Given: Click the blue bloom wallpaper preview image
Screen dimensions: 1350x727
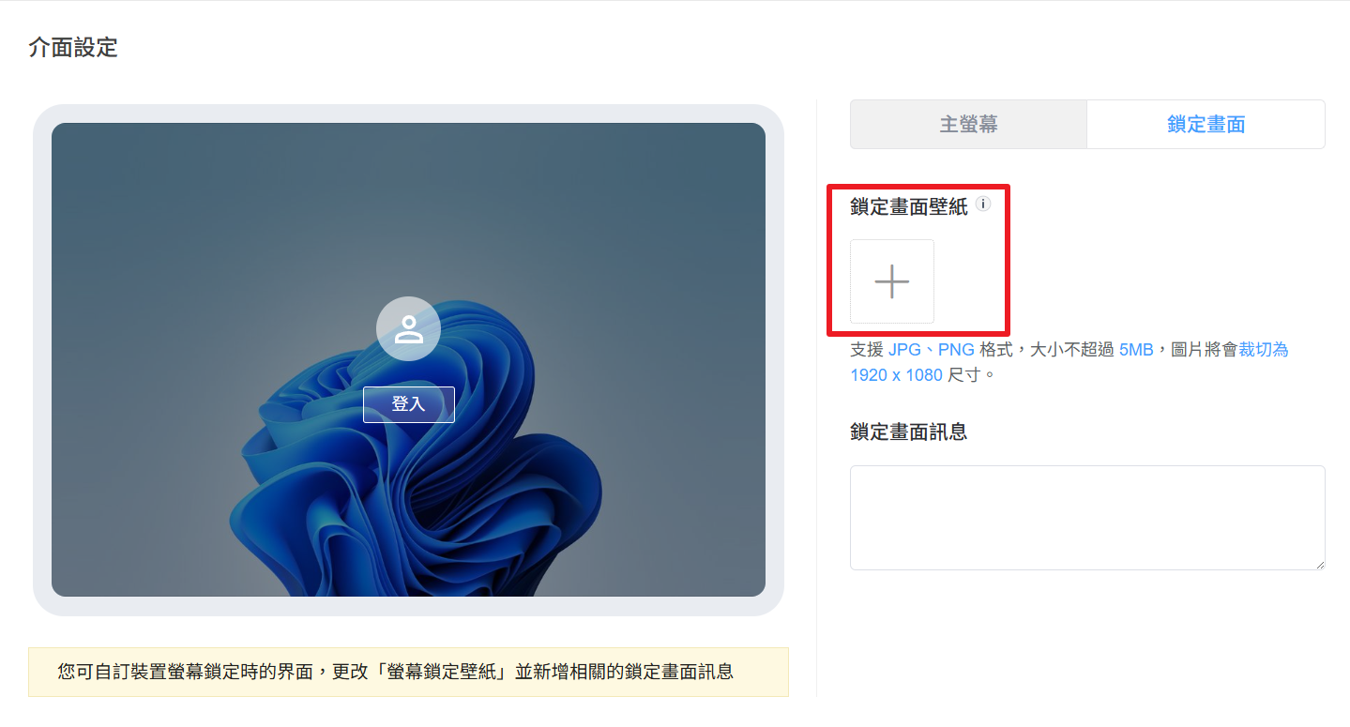Looking at the screenshot, I should [x=408, y=359].
